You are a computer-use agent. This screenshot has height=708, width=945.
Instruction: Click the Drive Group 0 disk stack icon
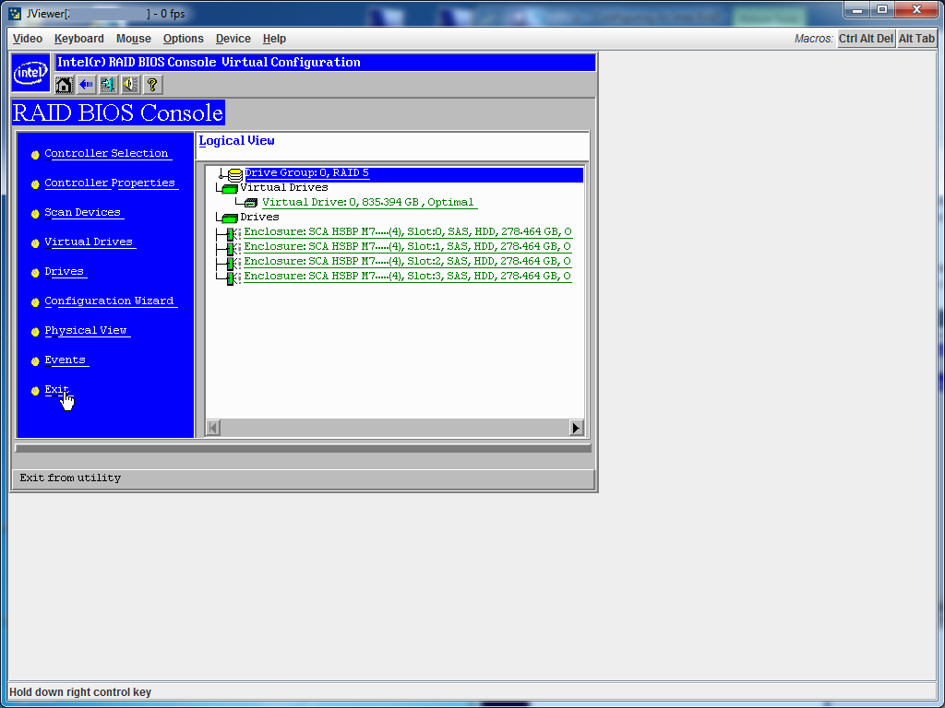coord(234,174)
